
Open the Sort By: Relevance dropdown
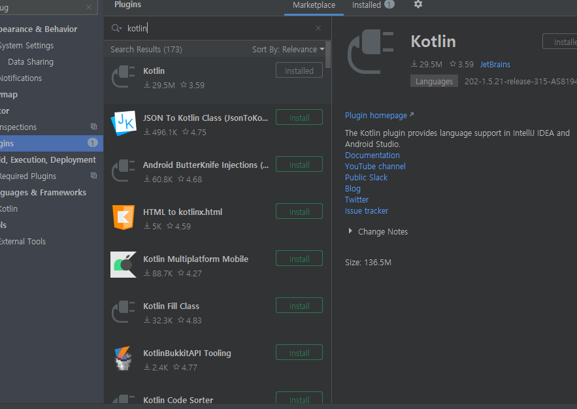point(288,49)
